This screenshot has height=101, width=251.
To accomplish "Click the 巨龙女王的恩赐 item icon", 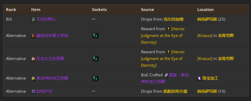I will pyautogui.click(x=33, y=59).
